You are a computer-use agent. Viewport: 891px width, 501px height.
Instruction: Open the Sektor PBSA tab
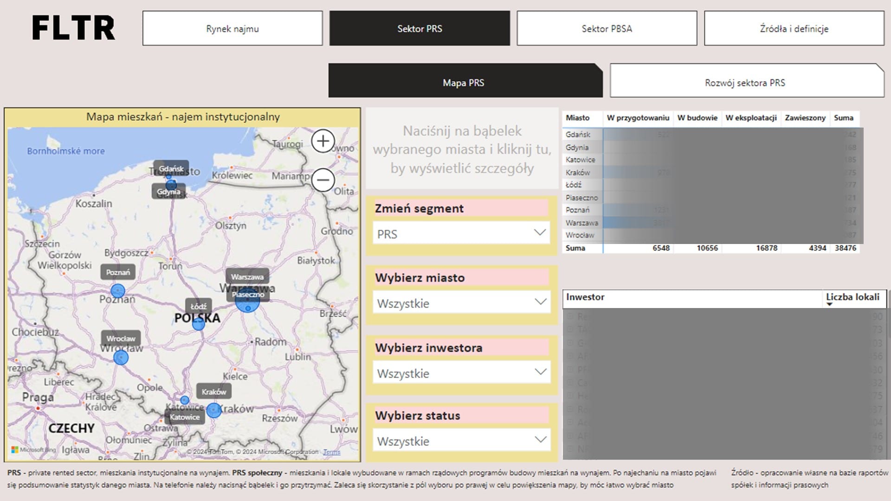point(607,29)
